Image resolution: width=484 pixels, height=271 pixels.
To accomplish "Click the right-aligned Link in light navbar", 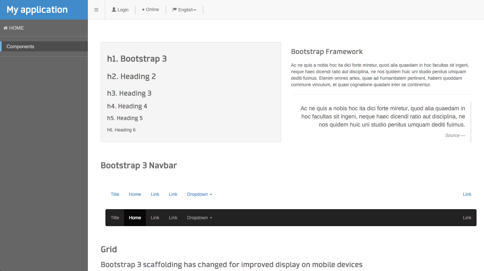I will point(467,194).
